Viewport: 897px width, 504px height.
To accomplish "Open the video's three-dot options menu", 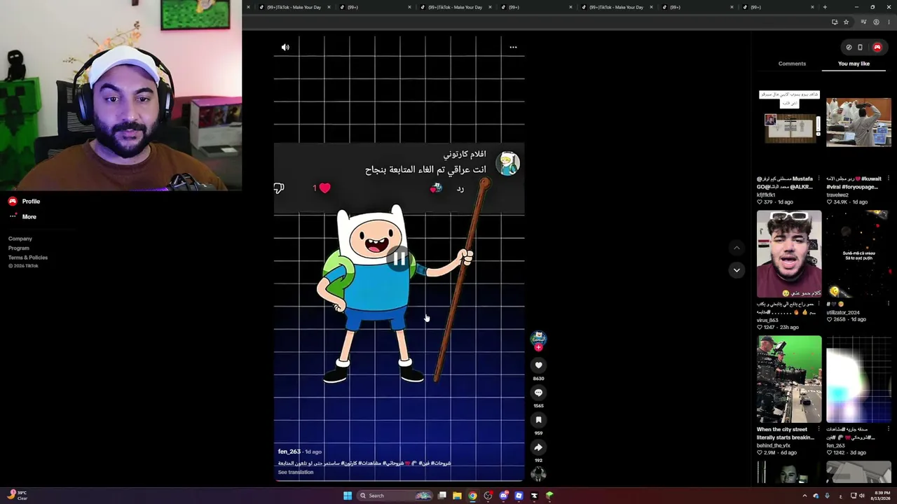I will (513, 48).
